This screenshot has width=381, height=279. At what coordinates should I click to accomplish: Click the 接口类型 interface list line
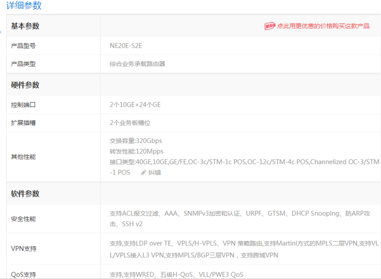244,167
